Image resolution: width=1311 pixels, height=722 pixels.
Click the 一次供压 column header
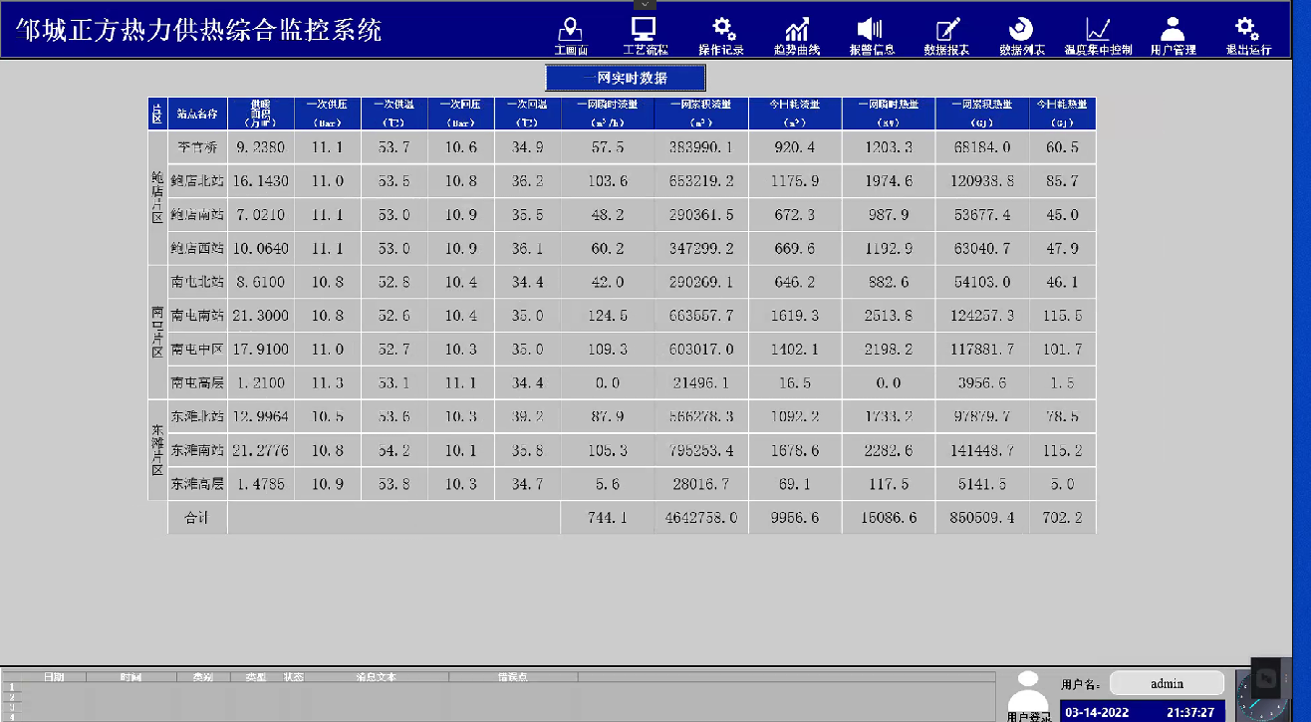327,114
